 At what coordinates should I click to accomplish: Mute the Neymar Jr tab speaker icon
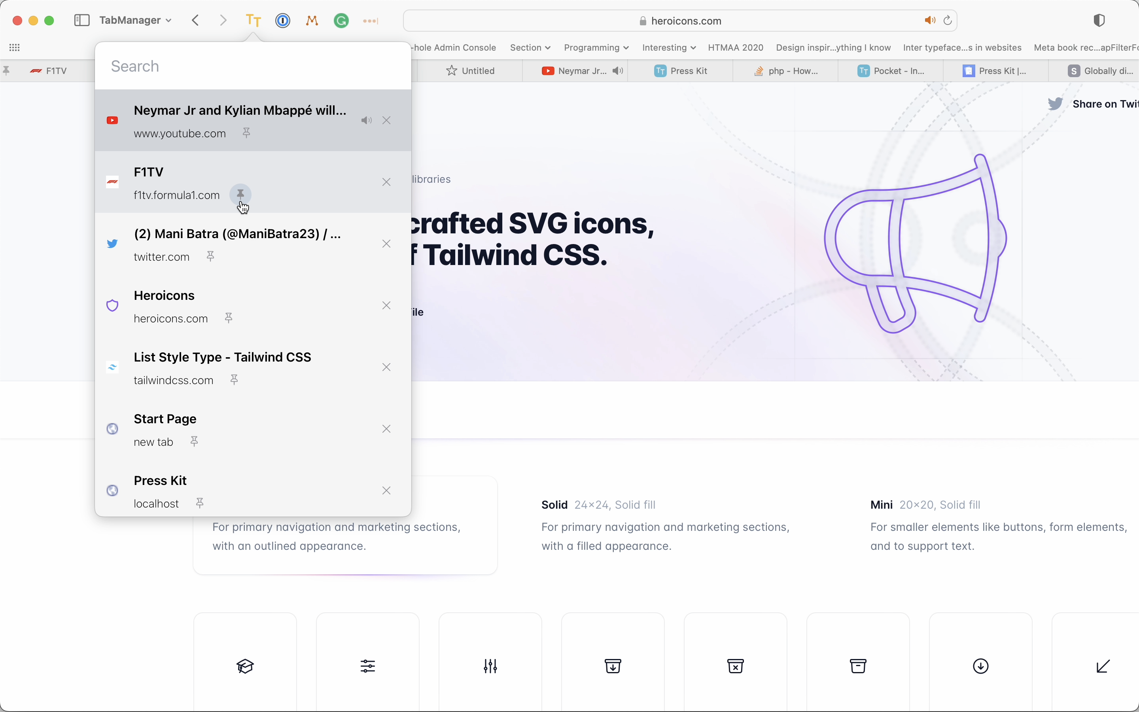pos(617,71)
